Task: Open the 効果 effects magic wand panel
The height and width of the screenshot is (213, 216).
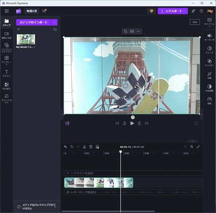Action: click(x=209, y=75)
